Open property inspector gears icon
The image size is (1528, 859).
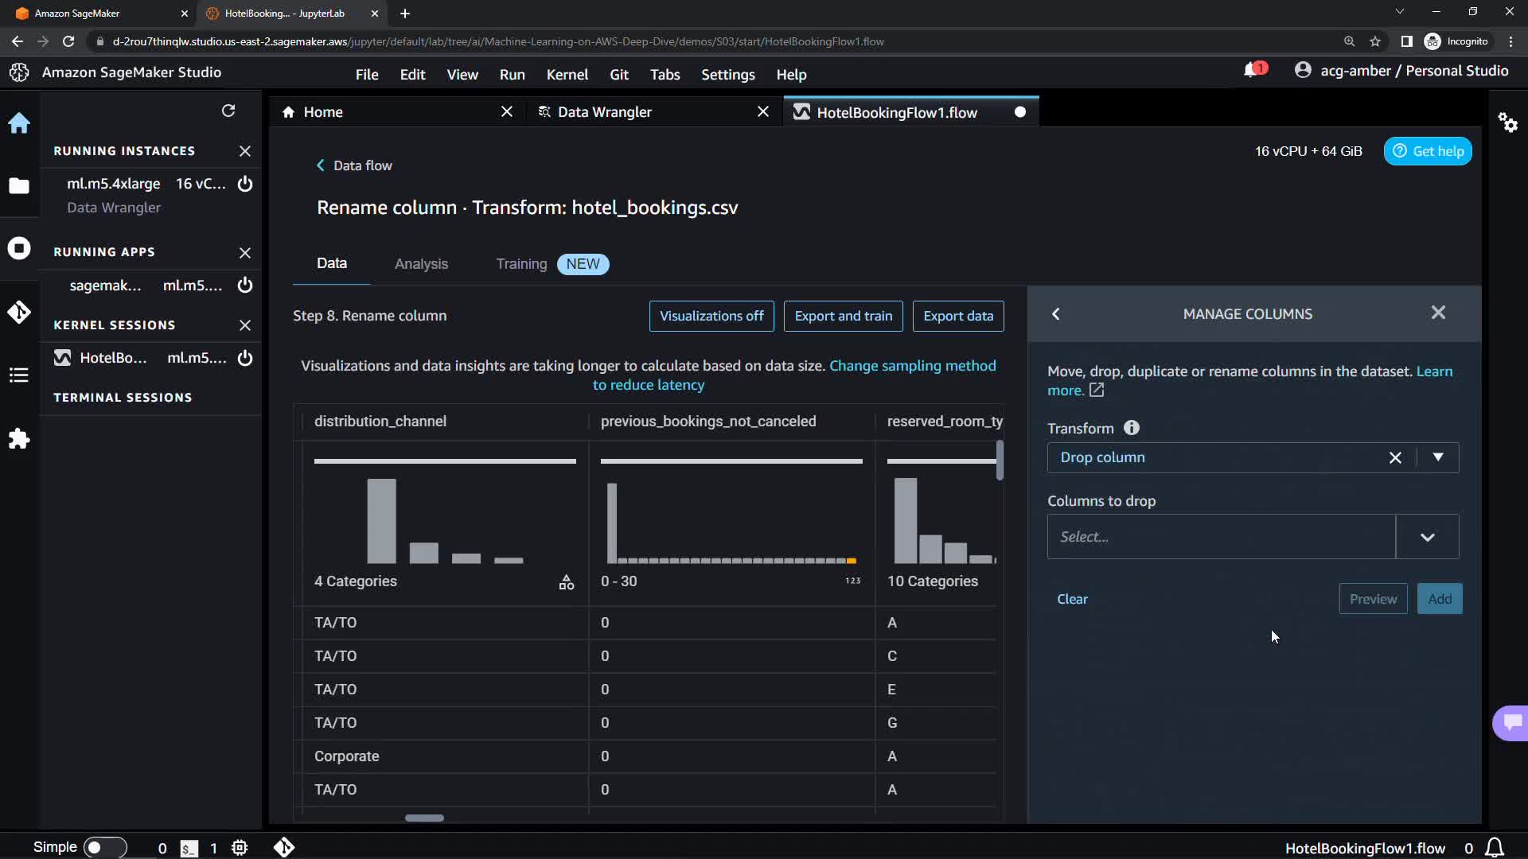1507,122
